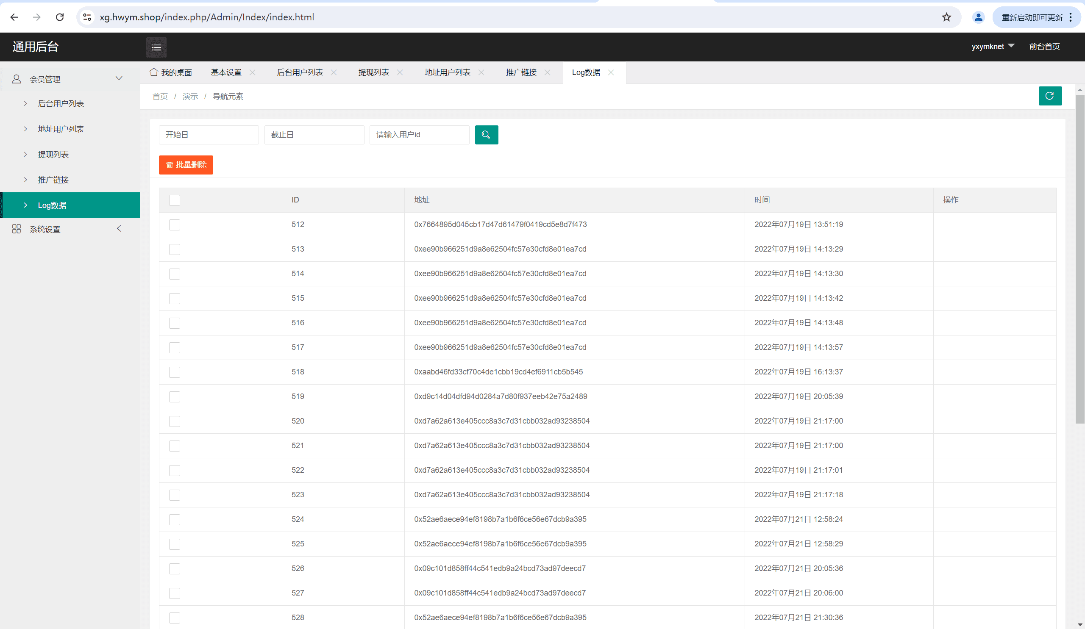
Task: Open the browser profile avatar icon
Action: pos(978,17)
